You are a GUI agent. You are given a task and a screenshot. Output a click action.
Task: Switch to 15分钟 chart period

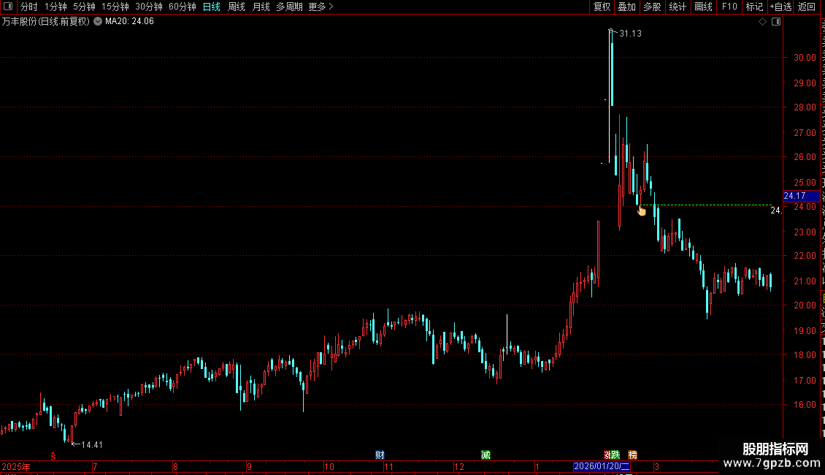point(115,7)
